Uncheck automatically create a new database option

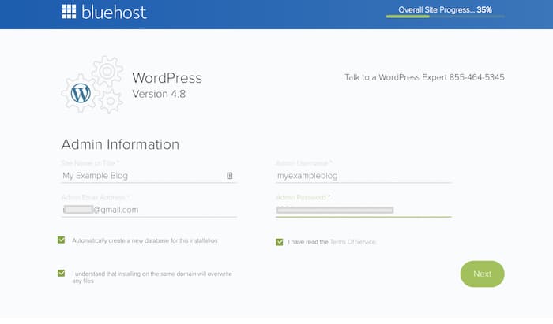62,240
